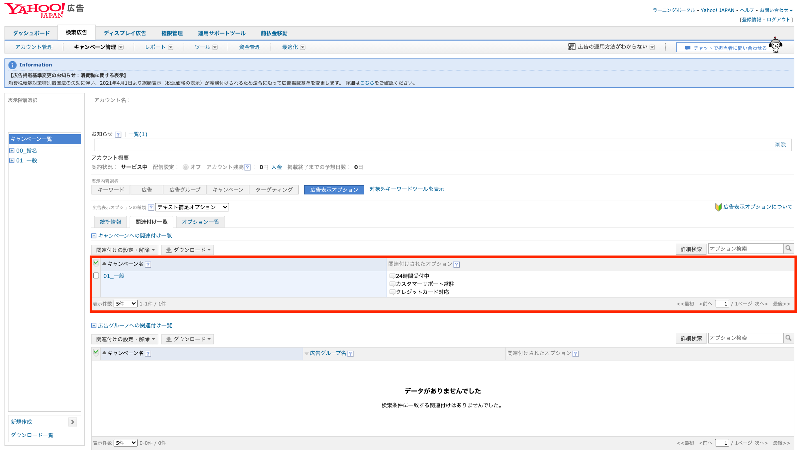Switch to the ディスプレイ広告 tab
Screen dimensions: 797x450
point(125,33)
